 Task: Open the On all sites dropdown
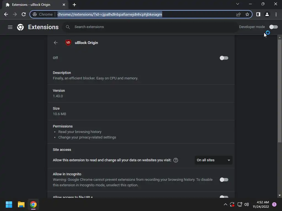(x=213, y=160)
